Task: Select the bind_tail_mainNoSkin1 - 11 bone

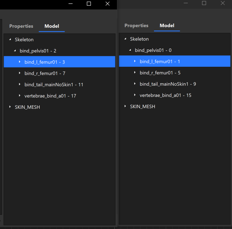Action: tap(54, 85)
